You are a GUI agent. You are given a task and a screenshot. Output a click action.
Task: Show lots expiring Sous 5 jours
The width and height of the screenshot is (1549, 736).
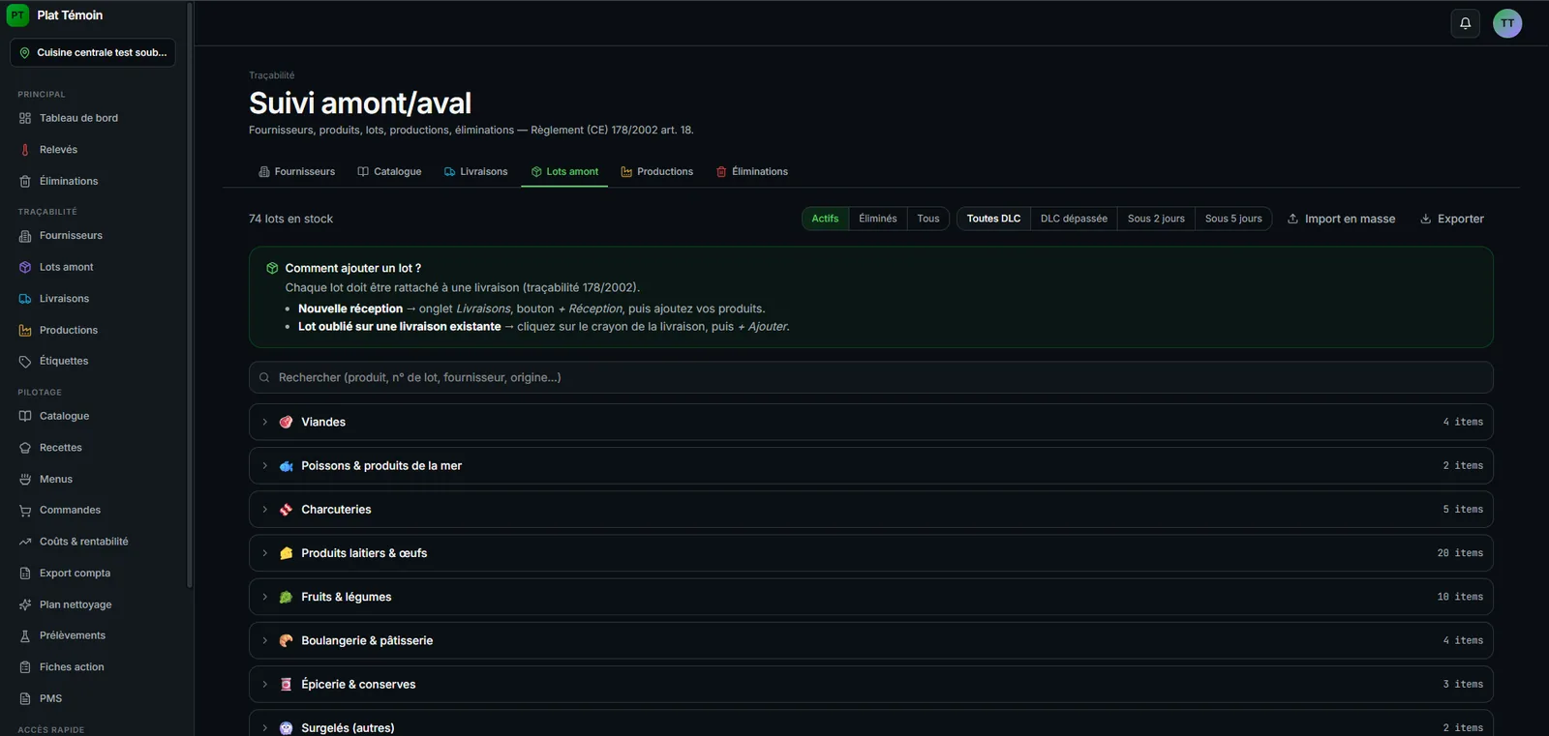click(x=1233, y=219)
